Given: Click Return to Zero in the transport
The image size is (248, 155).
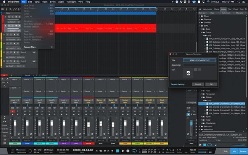Looking at the screenshot, I should click(x=112, y=151).
